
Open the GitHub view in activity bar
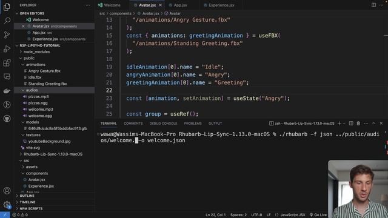pyautogui.click(x=7, y=119)
